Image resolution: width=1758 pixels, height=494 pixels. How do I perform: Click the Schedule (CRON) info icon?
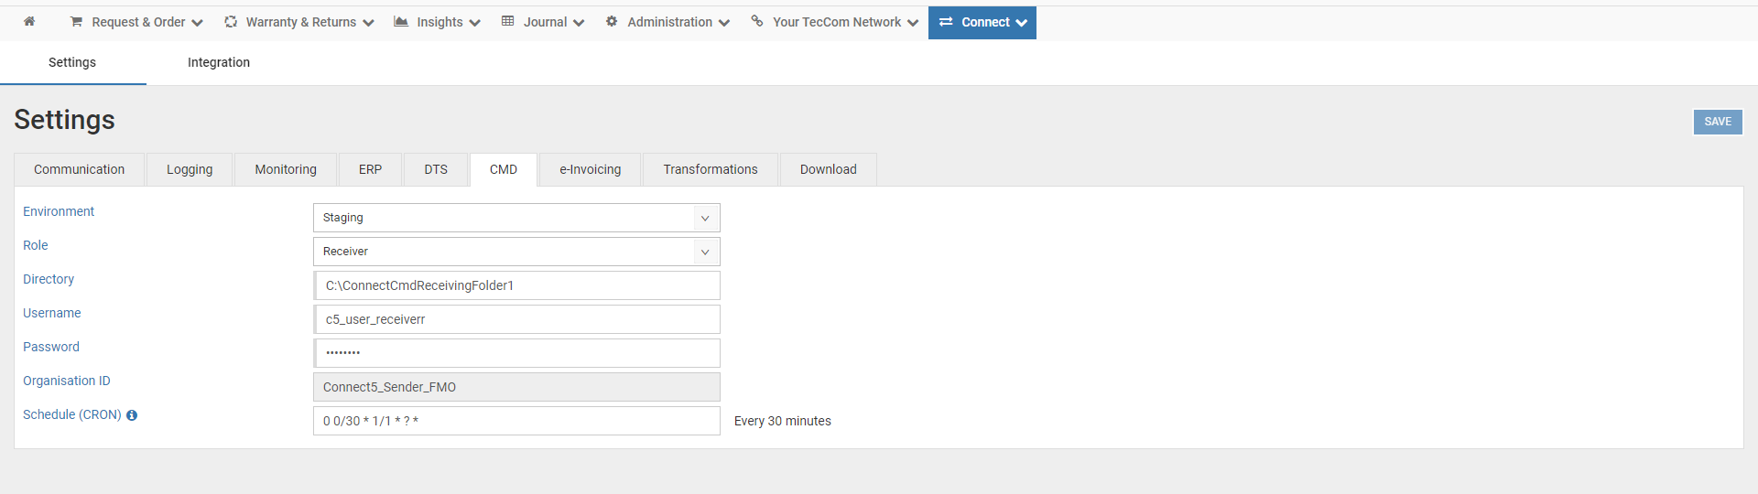tap(132, 415)
